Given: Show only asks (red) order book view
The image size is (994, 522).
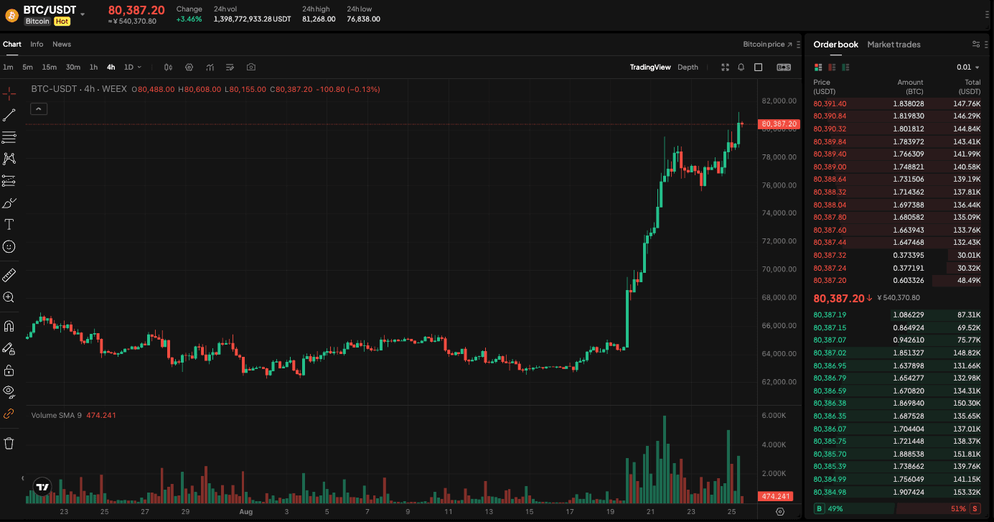Looking at the screenshot, I should (832, 67).
